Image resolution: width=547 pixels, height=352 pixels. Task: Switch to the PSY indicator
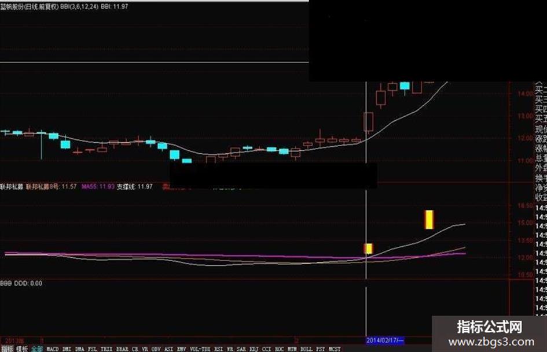click(x=321, y=349)
